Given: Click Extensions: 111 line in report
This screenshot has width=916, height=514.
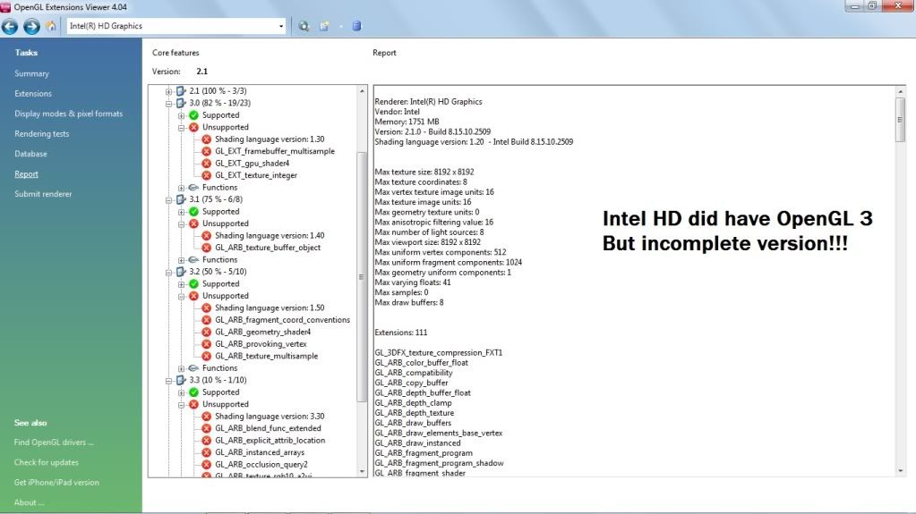Looking at the screenshot, I should 401,333.
